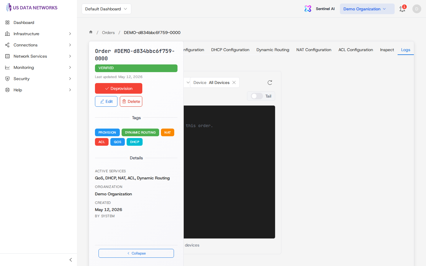Click the order number heading

click(x=135, y=55)
